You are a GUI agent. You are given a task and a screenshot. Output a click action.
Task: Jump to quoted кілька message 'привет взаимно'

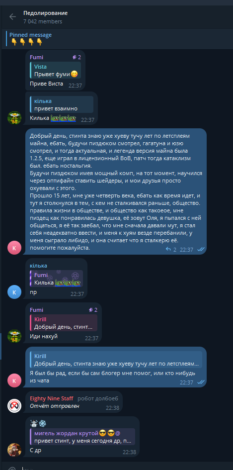pyautogui.click(x=62, y=104)
